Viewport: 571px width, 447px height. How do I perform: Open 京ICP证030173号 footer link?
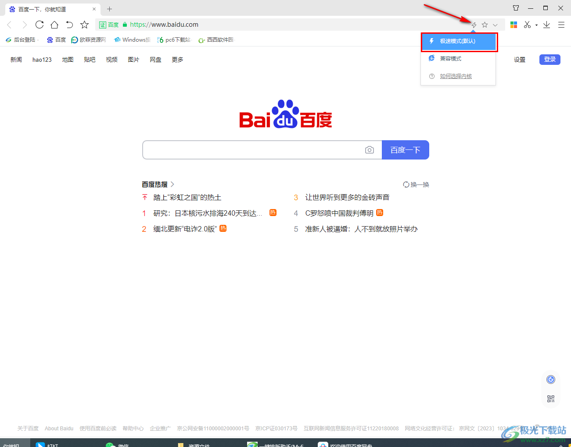pos(277,429)
